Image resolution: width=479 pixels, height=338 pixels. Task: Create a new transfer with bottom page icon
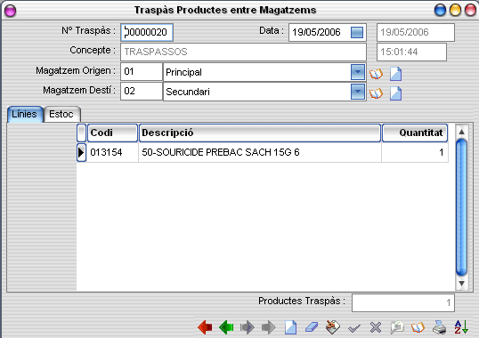290,327
